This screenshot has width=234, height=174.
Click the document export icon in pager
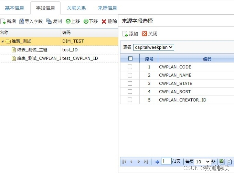(x=229, y=162)
